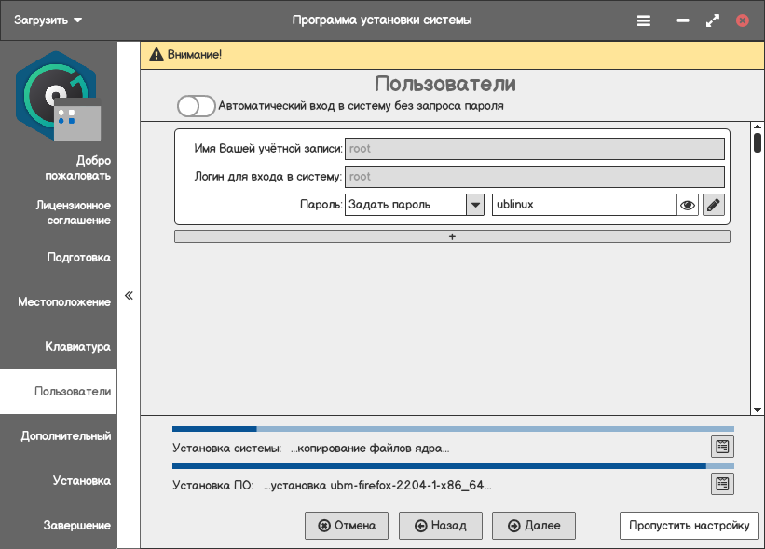Go to Клавиатура step in sidebar
This screenshot has width=765, height=549.
(78, 347)
